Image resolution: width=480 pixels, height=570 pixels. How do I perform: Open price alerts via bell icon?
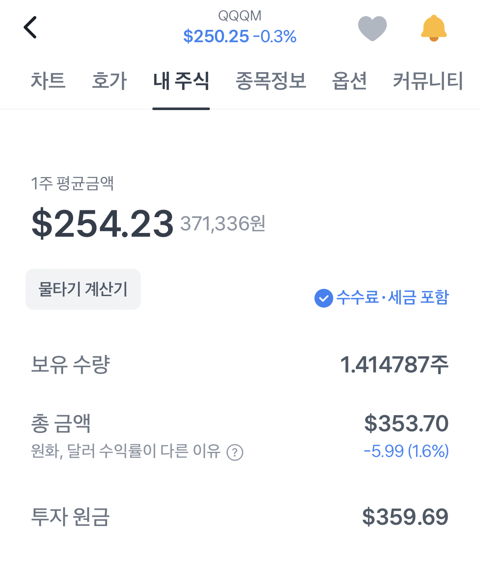pos(433,28)
